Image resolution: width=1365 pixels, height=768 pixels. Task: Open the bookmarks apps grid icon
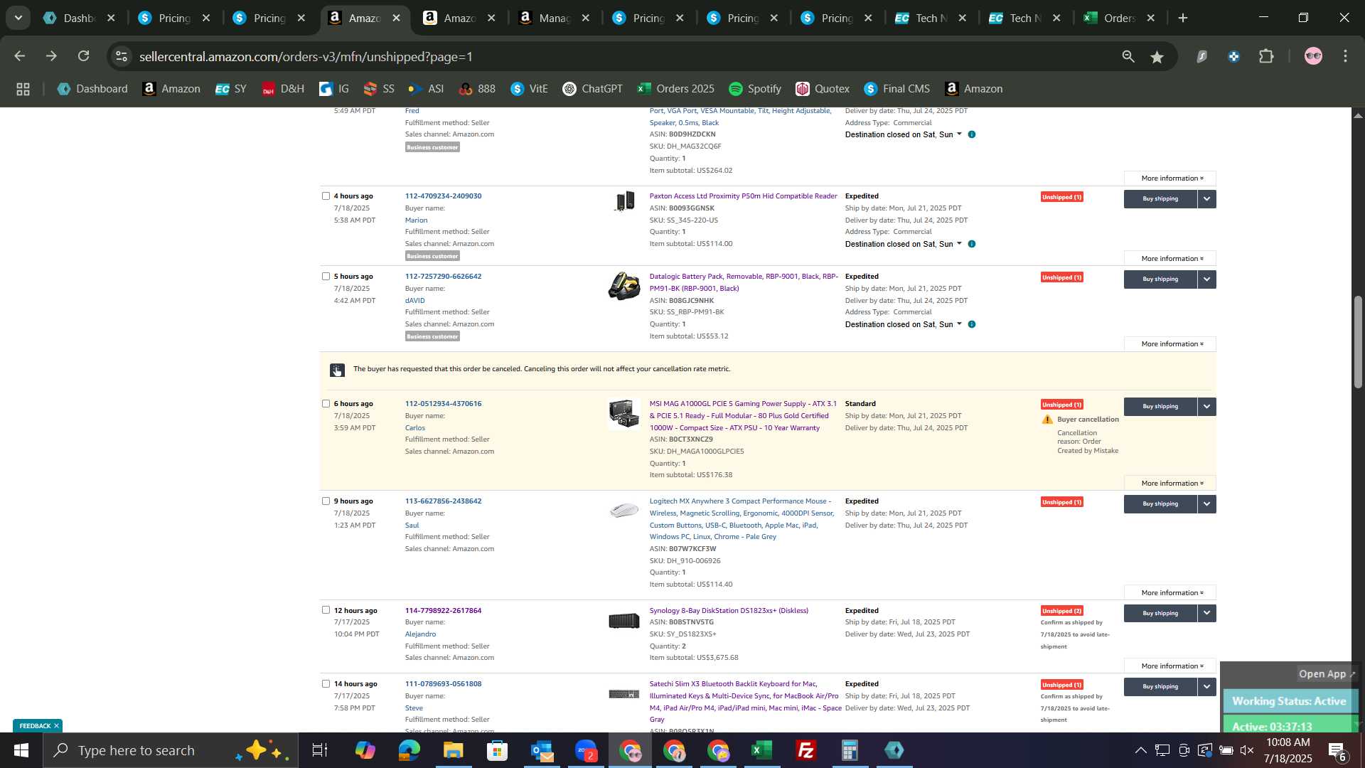(23, 89)
